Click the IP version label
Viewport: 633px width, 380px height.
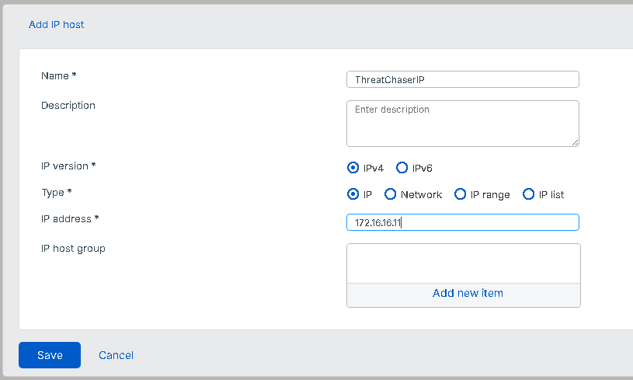(x=68, y=166)
